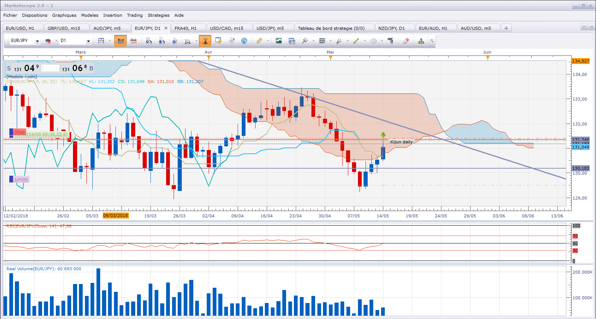This screenshot has width=596, height=319.
Task: Click the zoom in magnifier icon
Action: click(149, 41)
